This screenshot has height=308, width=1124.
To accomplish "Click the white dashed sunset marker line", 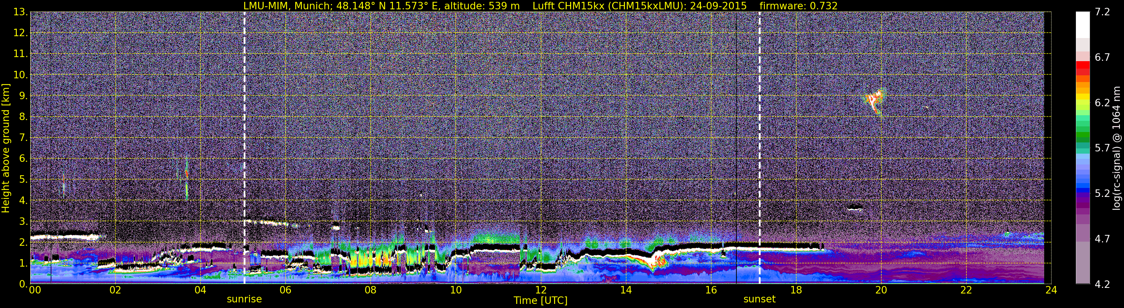I will point(760,147).
